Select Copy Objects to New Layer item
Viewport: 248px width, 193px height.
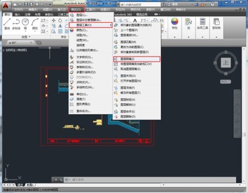click(x=137, y=52)
